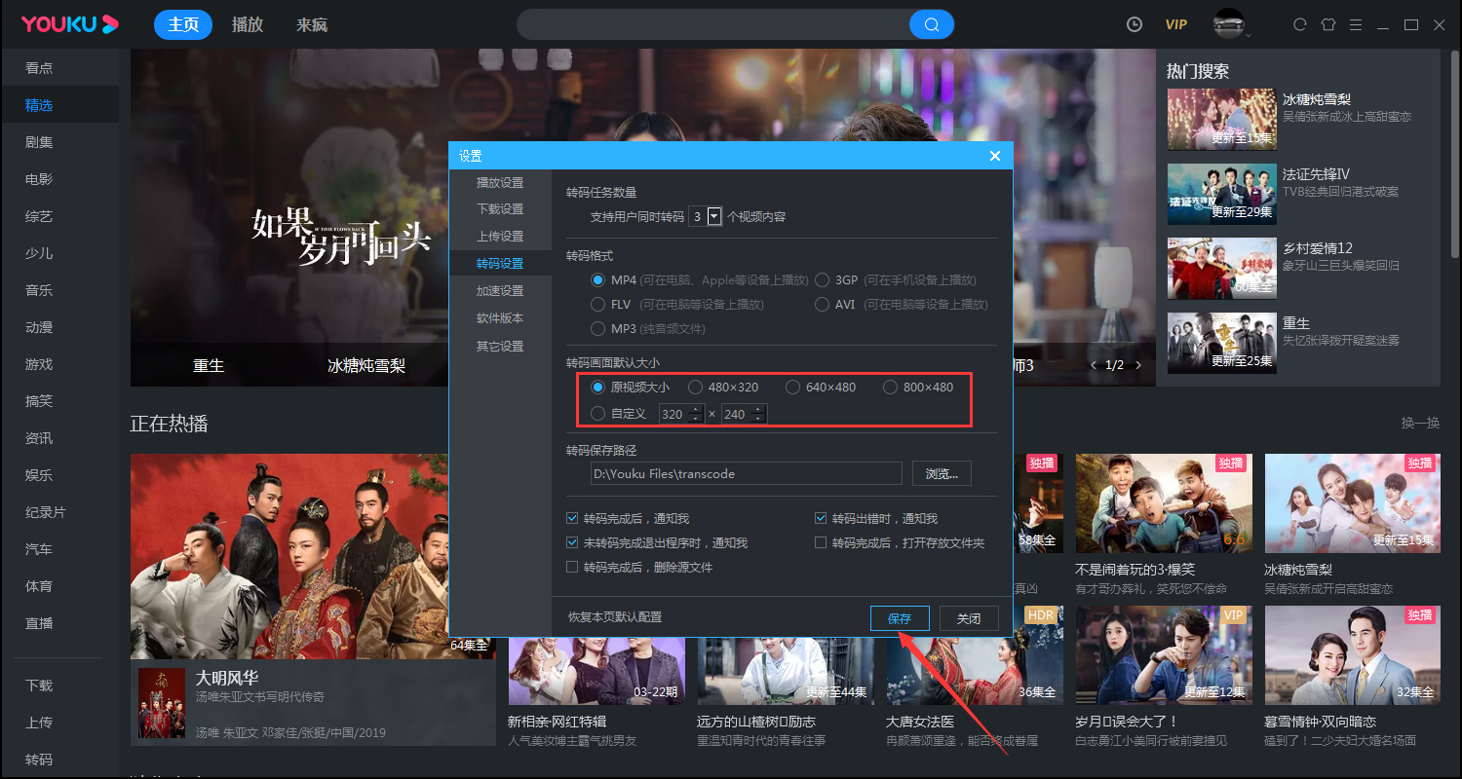Select the 下载设置 settings section
1462x779 pixels.
[x=499, y=208]
